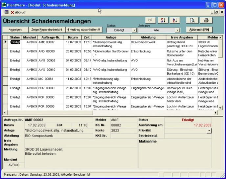Click the Status column header

tap(15, 37)
